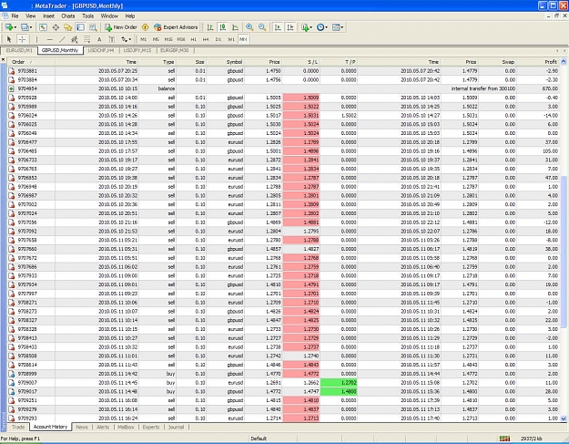Click red S/L cell of order 9705928
Image resolution: width=569 pixels, height=444 pixels.
point(301,98)
